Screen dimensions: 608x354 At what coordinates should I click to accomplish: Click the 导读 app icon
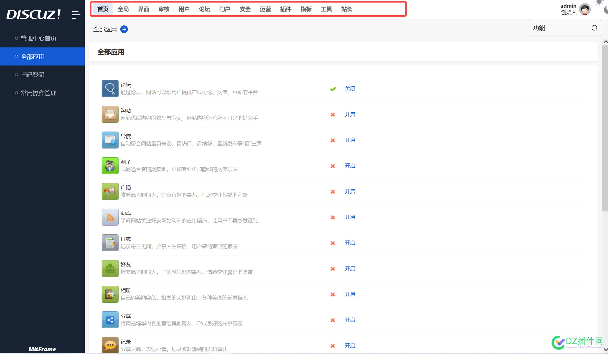(x=110, y=140)
